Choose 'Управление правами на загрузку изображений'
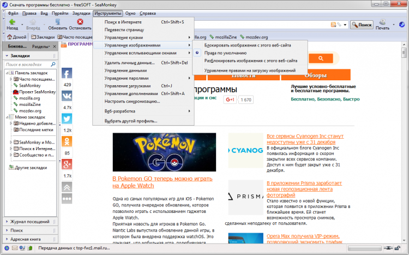 point(250,70)
